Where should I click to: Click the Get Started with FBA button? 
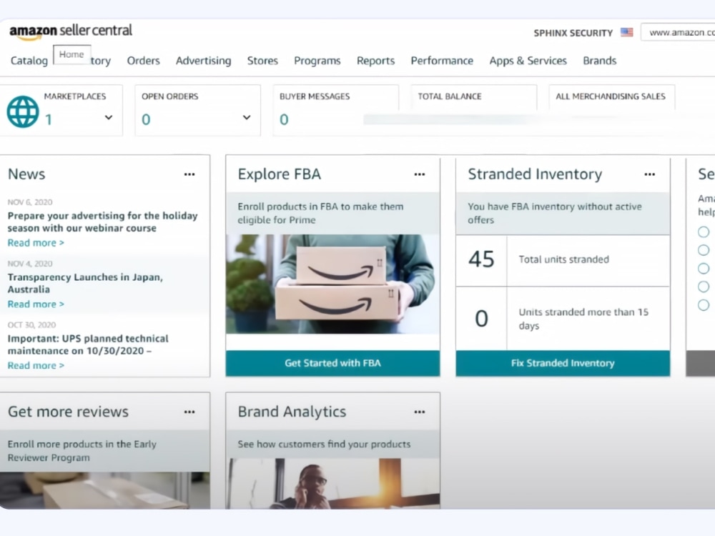(333, 363)
